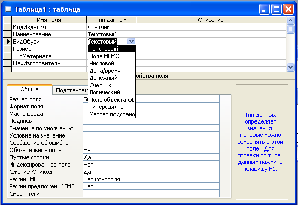The width and height of the screenshot is (298, 205).
Task: Click the Тип данных column header
Action: coord(111,20)
